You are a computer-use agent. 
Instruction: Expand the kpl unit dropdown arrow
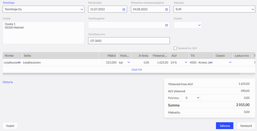[x=129, y=62]
